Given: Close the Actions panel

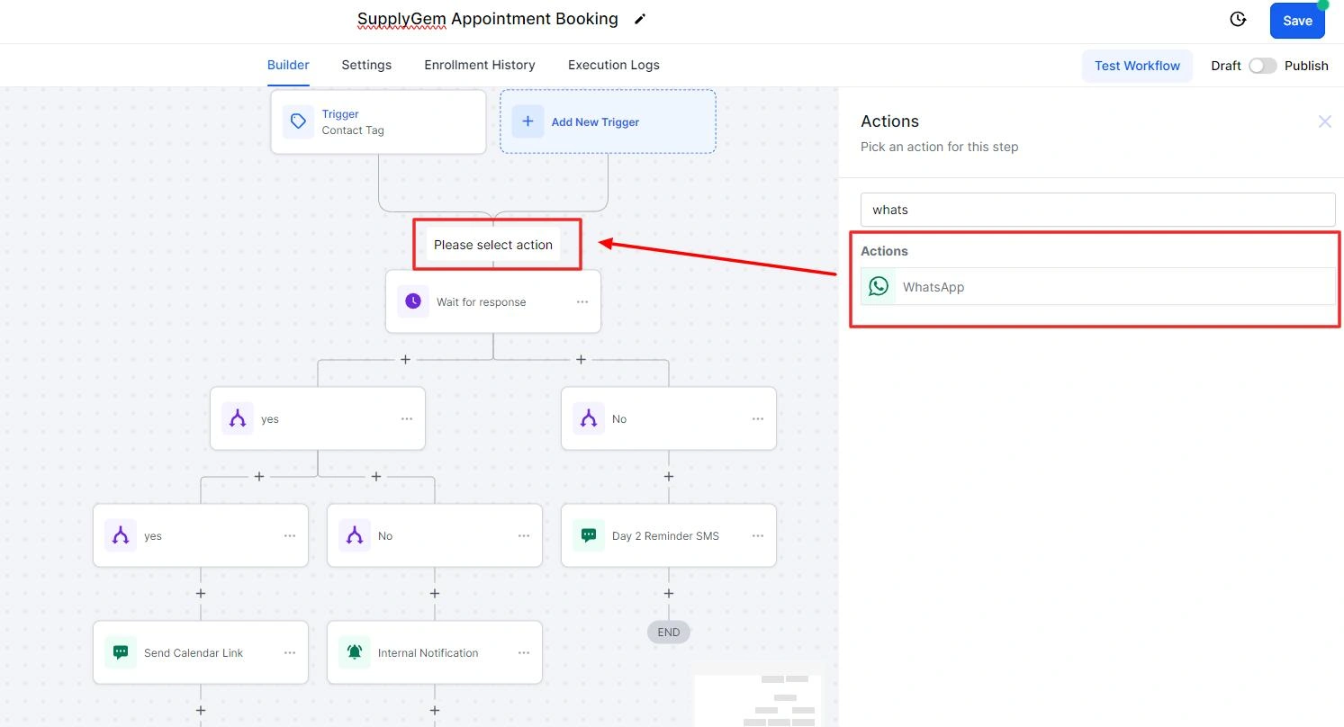Looking at the screenshot, I should (x=1324, y=121).
